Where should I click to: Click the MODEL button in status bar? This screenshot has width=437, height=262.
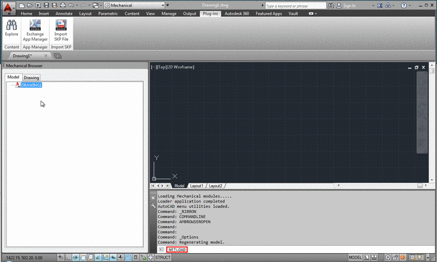pyautogui.click(x=355, y=257)
